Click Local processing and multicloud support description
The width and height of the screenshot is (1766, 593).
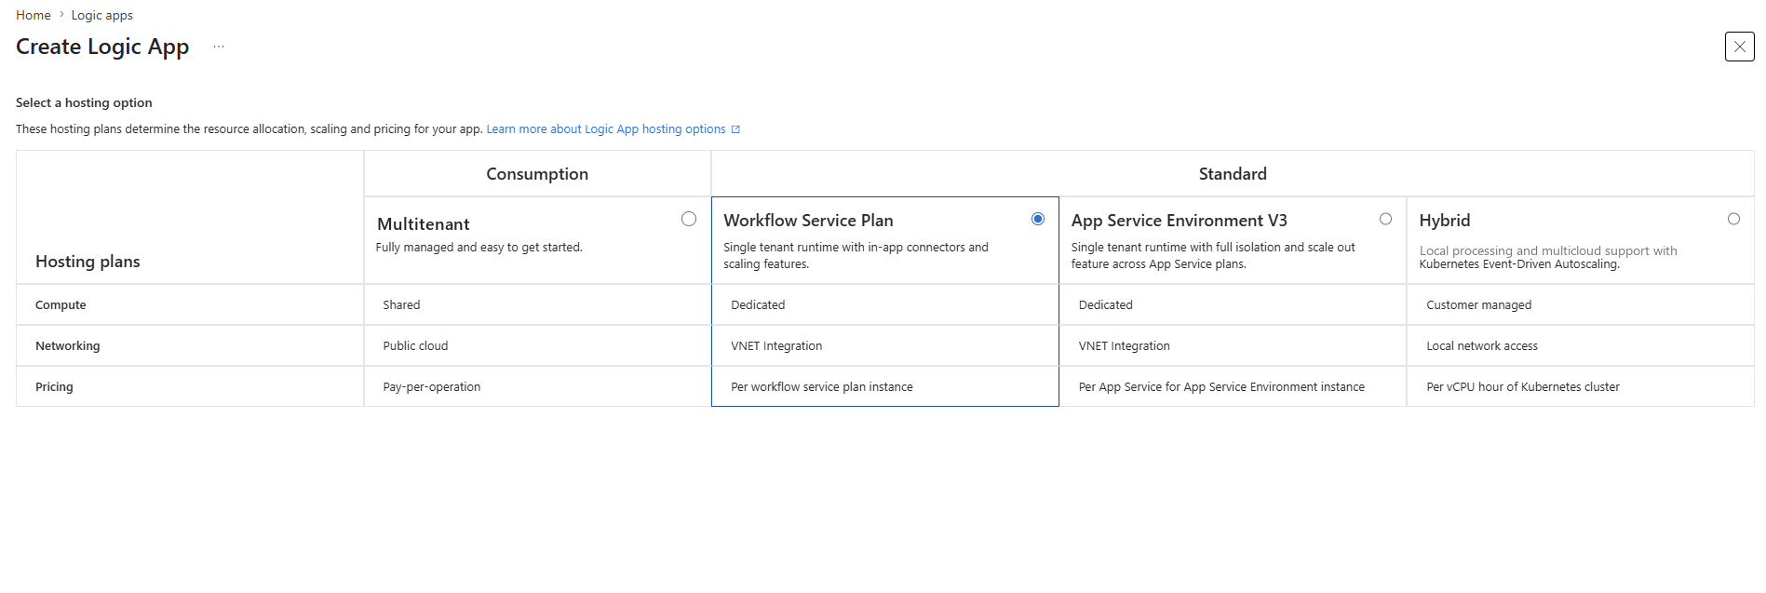pos(1548,257)
